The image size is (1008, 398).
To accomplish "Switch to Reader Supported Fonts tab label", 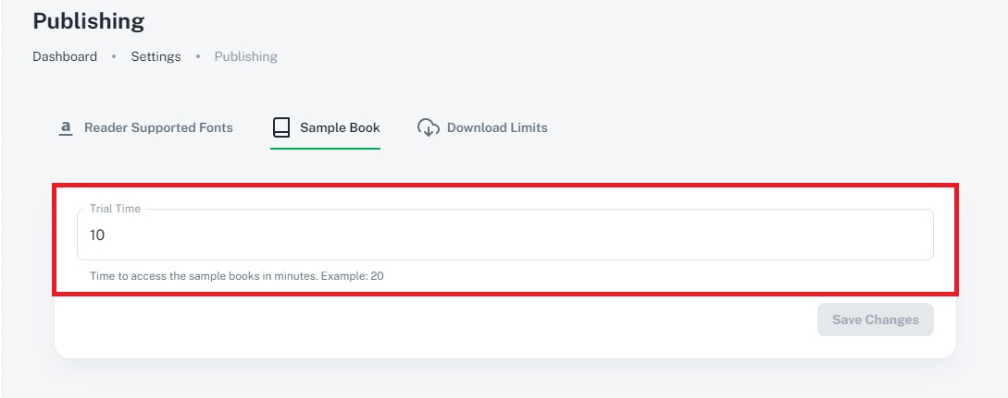I will [x=158, y=127].
